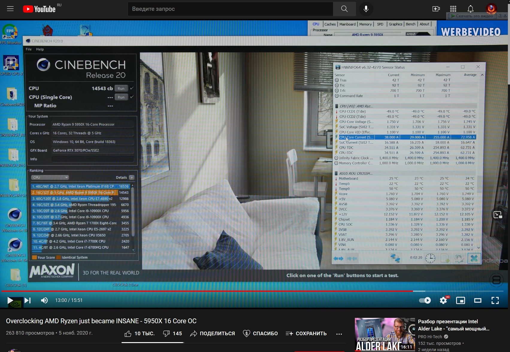Viewport: 510px width, 352px height.
Task: Show notifications via the bell icon
Action: point(470,9)
